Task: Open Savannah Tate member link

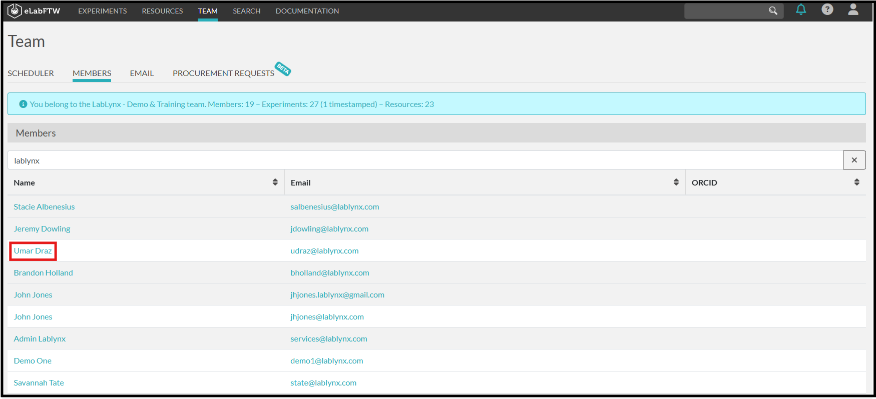Action: tap(39, 383)
